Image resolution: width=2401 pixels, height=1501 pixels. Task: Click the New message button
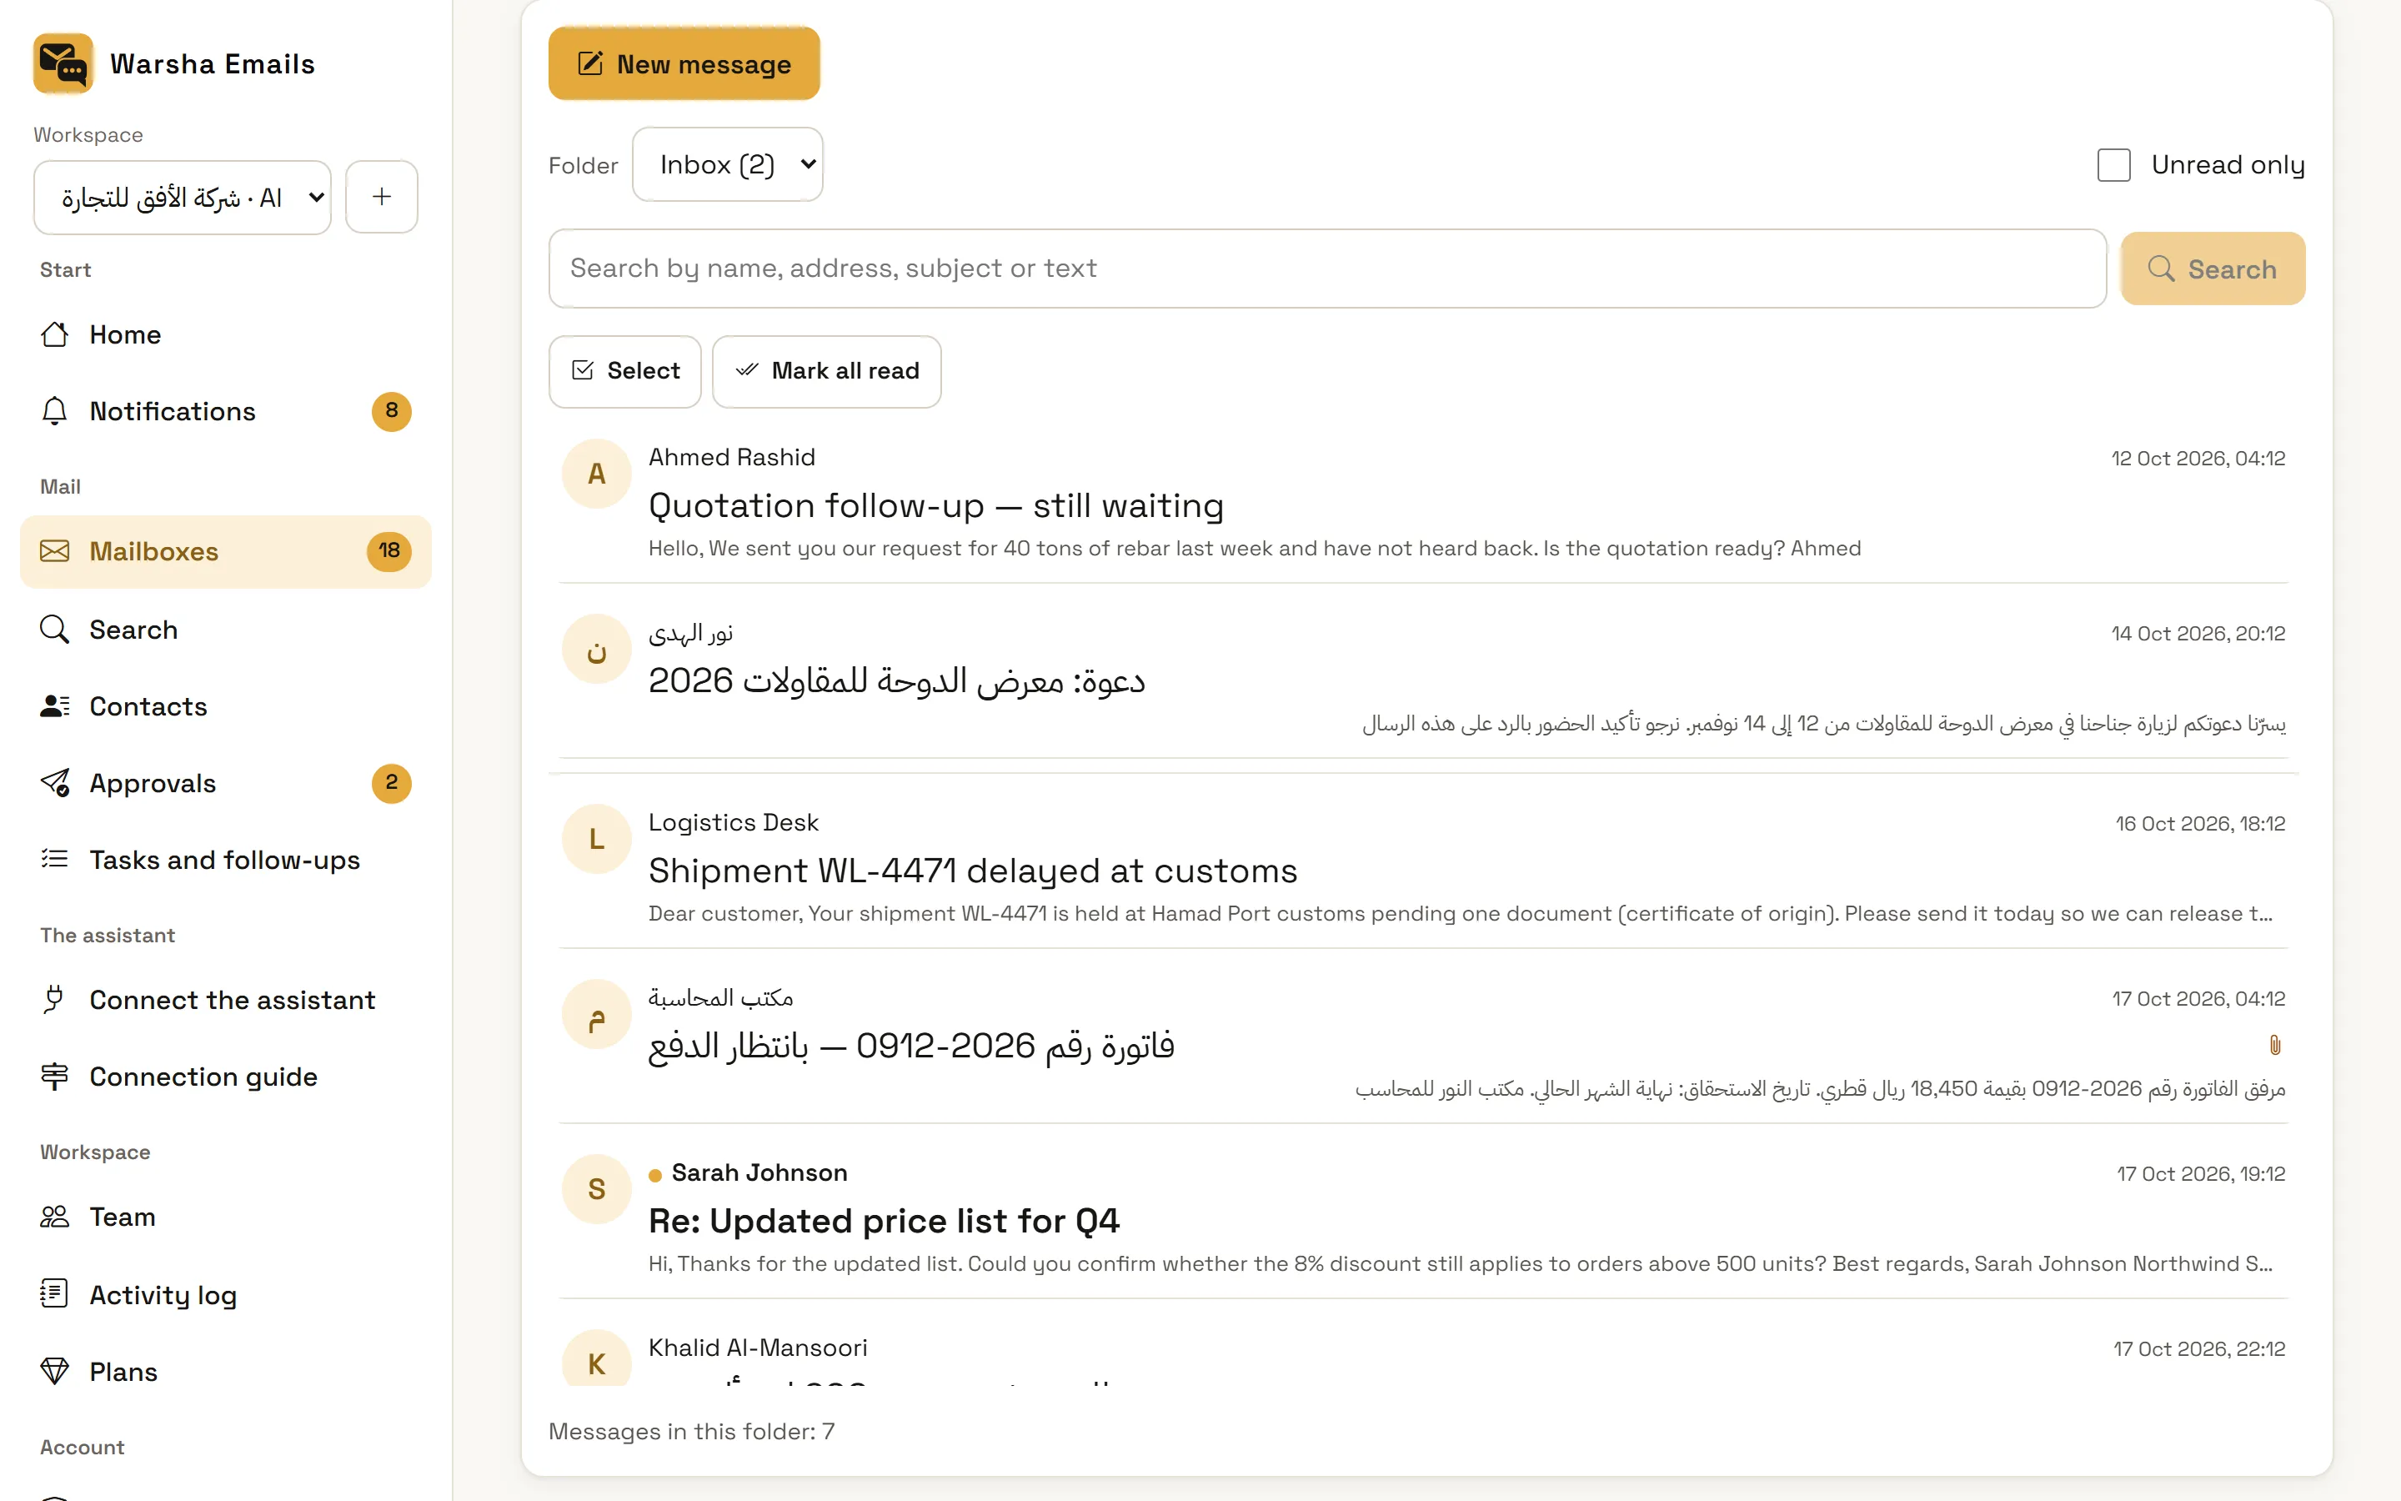click(684, 63)
